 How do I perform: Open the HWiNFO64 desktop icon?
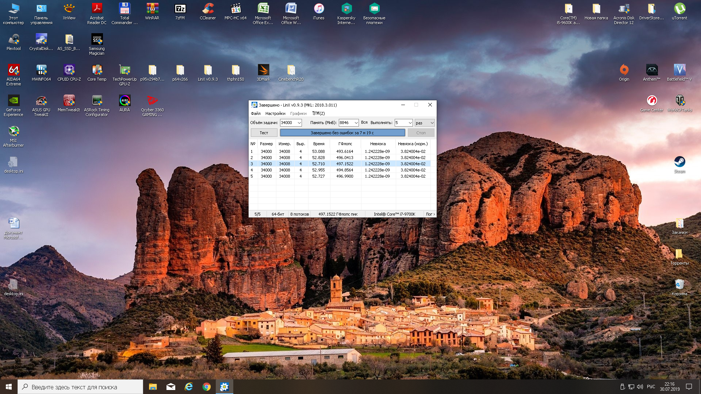pyautogui.click(x=41, y=70)
